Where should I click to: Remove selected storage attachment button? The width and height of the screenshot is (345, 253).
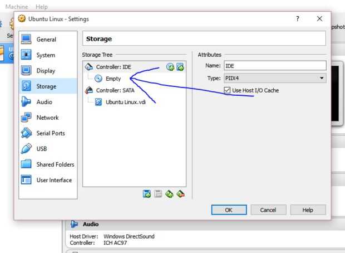pyautogui.click(x=180, y=194)
